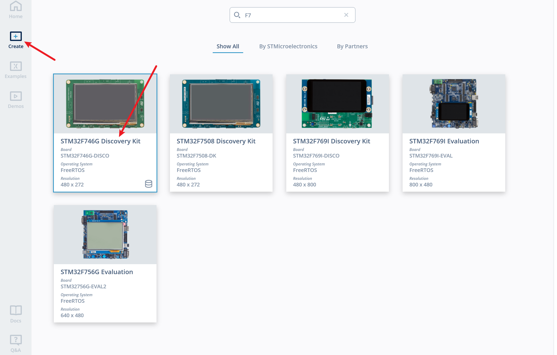Choose the STM32F769I Discovery Kit board image
Screen dimensions: 557x355
click(337, 104)
